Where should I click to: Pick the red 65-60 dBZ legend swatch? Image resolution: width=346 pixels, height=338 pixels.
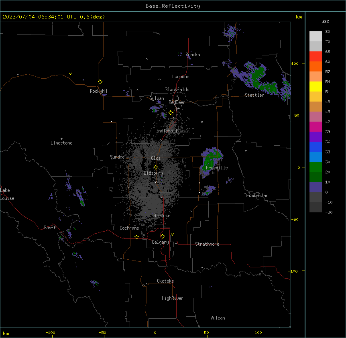pyautogui.click(x=315, y=57)
